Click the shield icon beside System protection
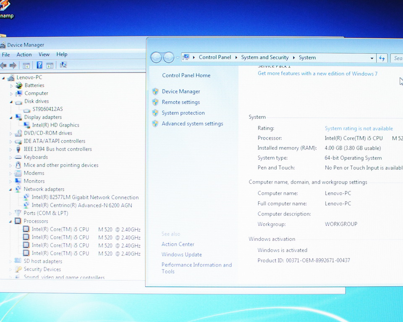Screen dimensions: 403x322 155,113
